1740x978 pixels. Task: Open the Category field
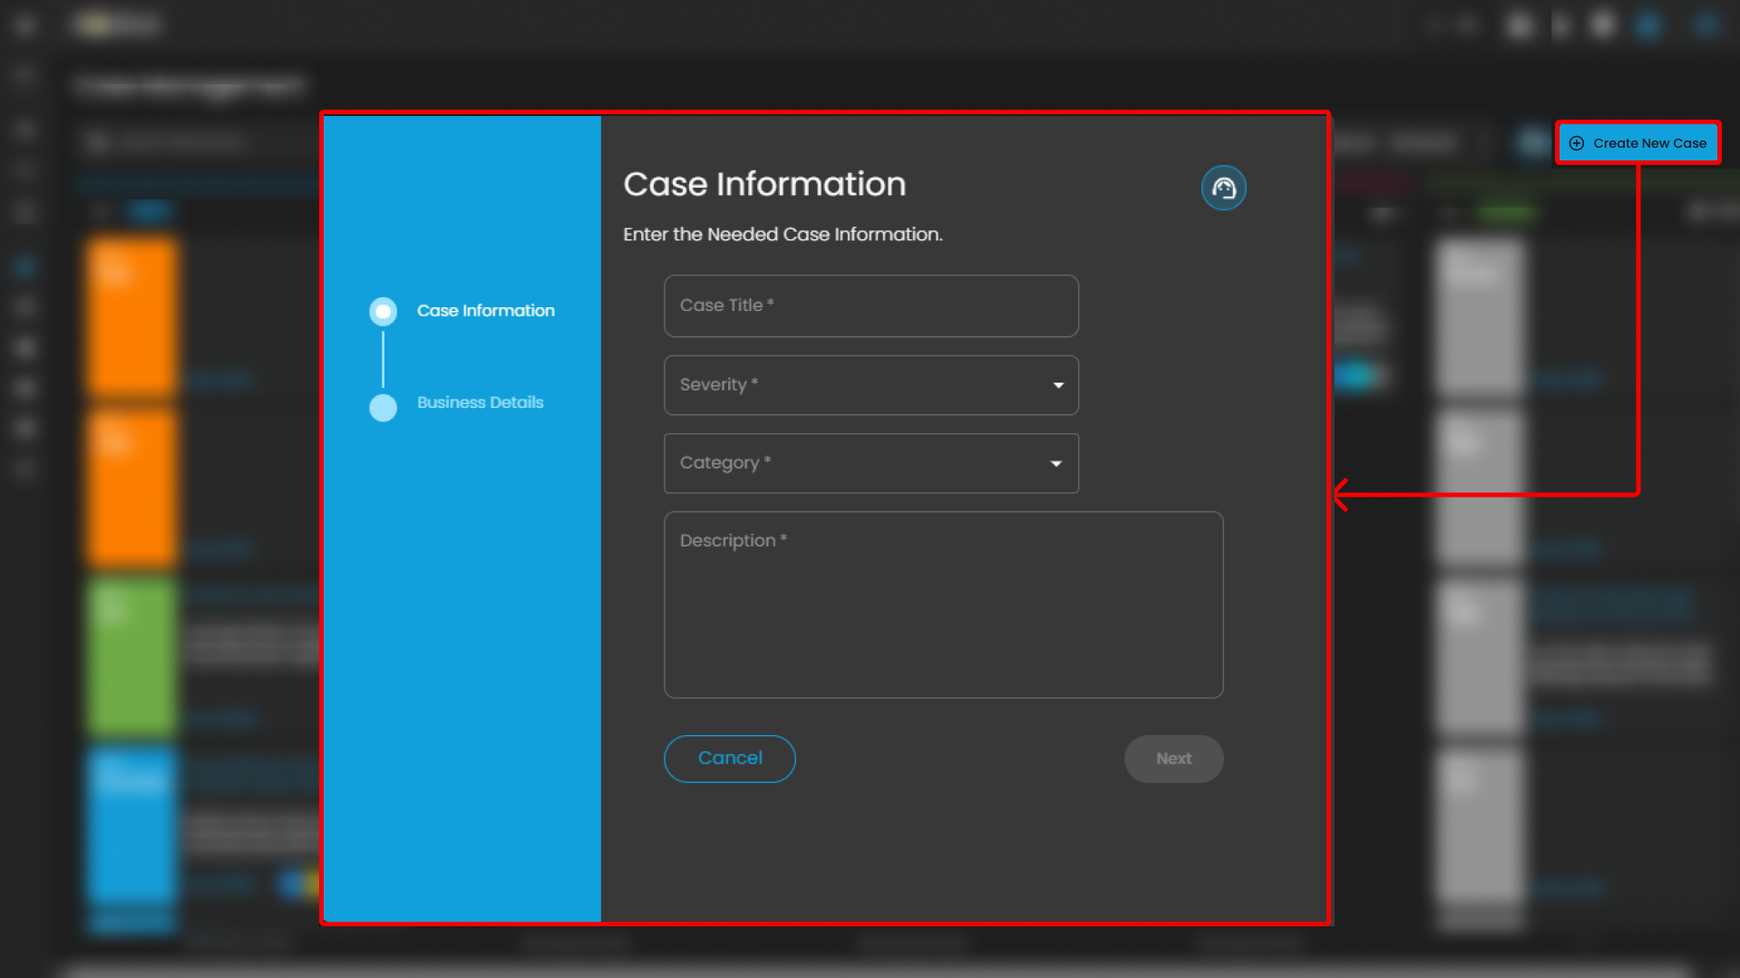[852, 463]
